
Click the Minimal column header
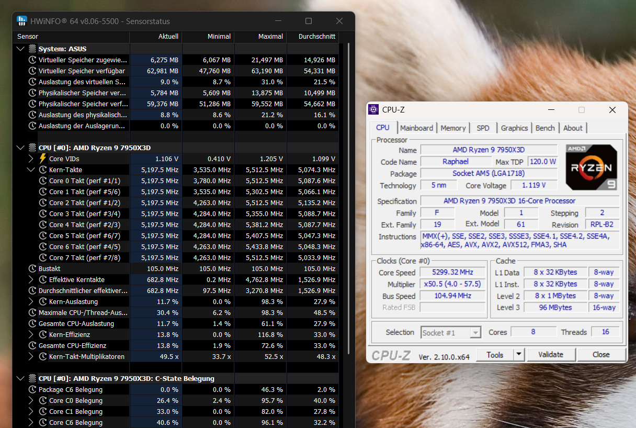pos(208,37)
